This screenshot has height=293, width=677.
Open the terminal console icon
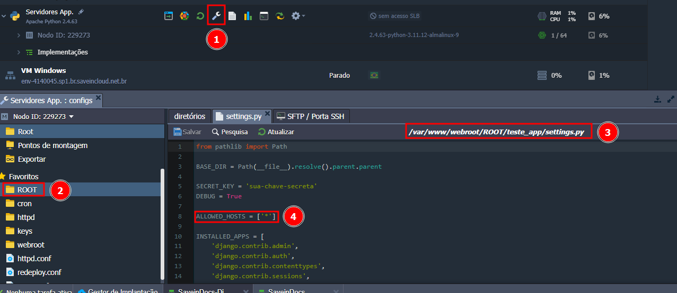[263, 16]
